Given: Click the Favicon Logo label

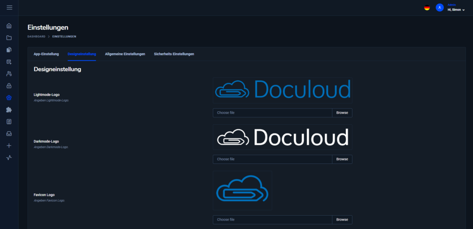Looking at the screenshot, I should click(x=44, y=195).
